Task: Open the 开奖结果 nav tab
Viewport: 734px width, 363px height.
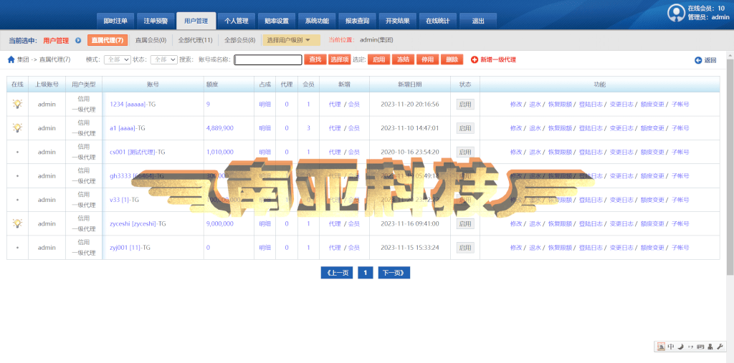Action: click(x=397, y=21)
